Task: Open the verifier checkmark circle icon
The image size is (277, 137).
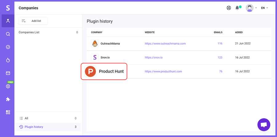Action: point(8,47)
